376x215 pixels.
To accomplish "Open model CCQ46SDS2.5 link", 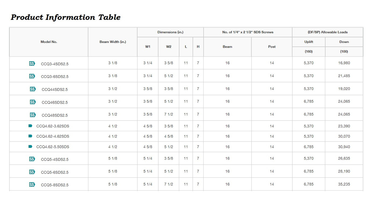I will (x=55, y=102).
